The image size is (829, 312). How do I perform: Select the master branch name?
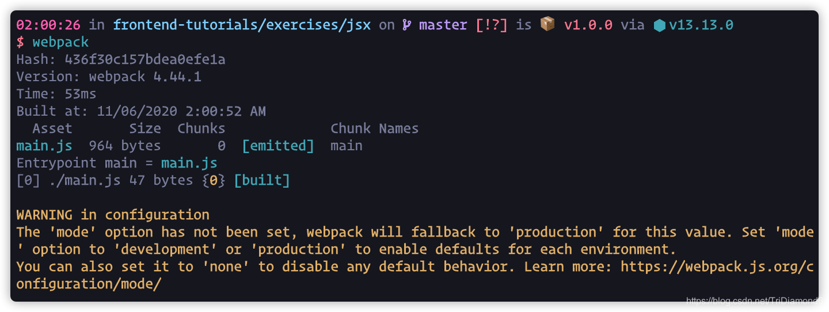point(443,25)
